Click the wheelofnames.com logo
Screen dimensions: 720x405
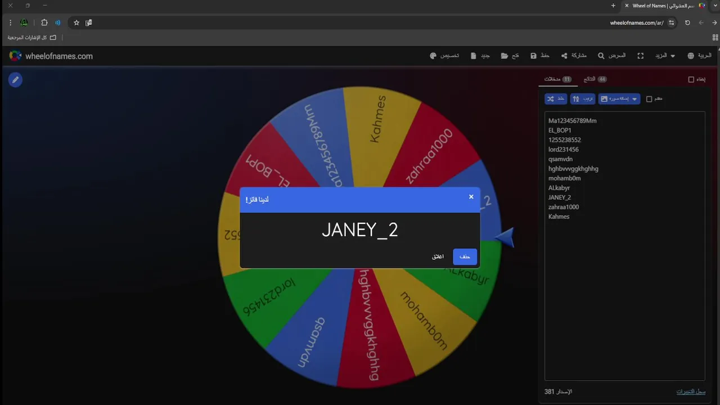click(51, 56)
